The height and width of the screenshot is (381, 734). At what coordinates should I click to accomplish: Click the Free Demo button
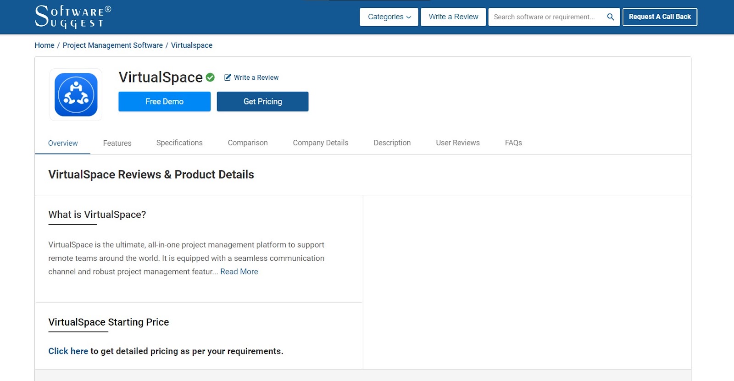pyautogui.click(x=165, y=101)
